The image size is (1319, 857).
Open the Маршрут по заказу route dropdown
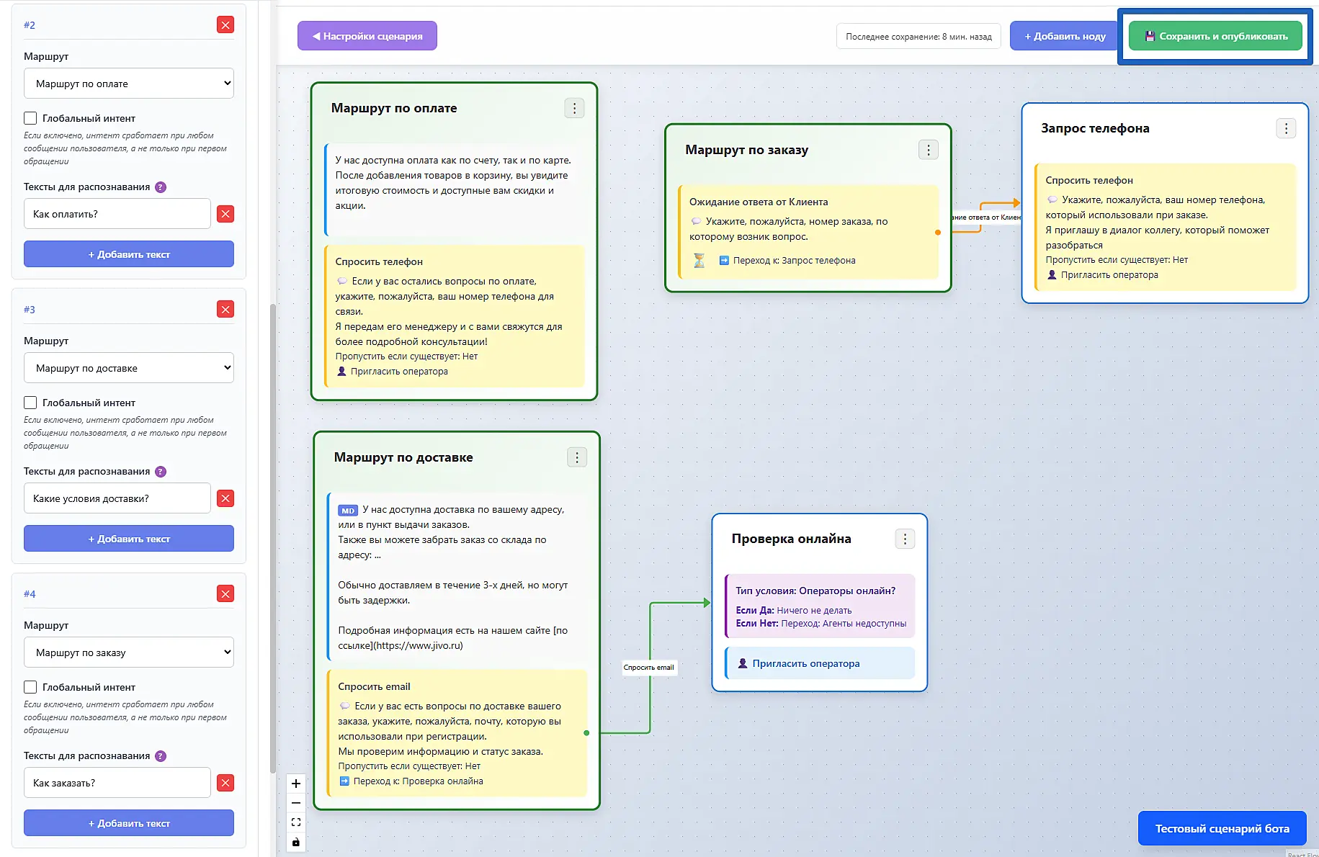[x=129, y=652]
